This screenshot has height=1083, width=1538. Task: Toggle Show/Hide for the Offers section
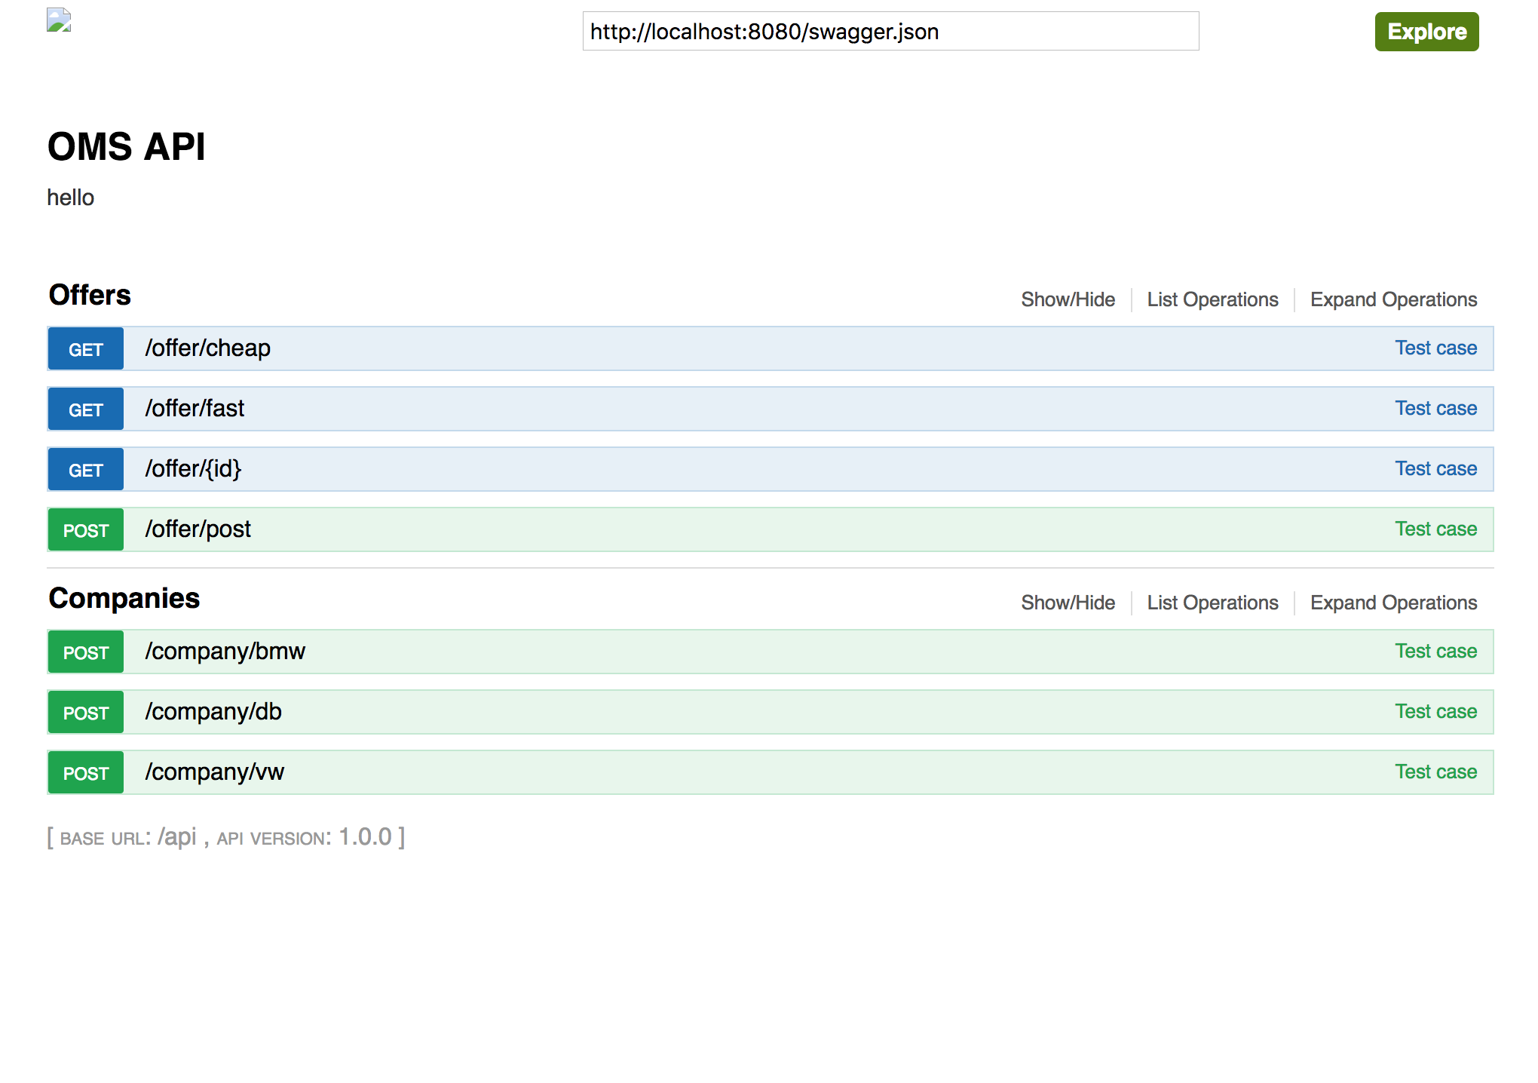1068,299
